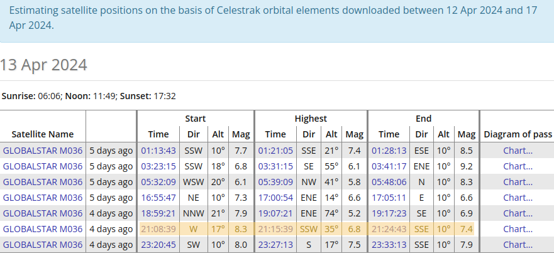Click start time 16:55:47

158,198
